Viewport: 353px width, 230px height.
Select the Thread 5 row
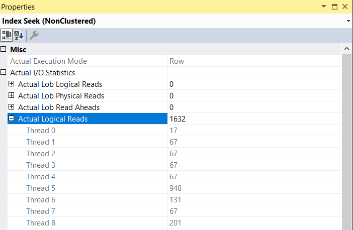[x=37, y=188]
